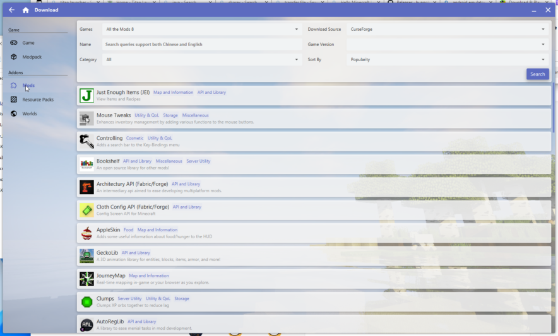Switch to Mods in Addons sidebar
The width and height of the screenshot is (558, 336).
[28, 85]
